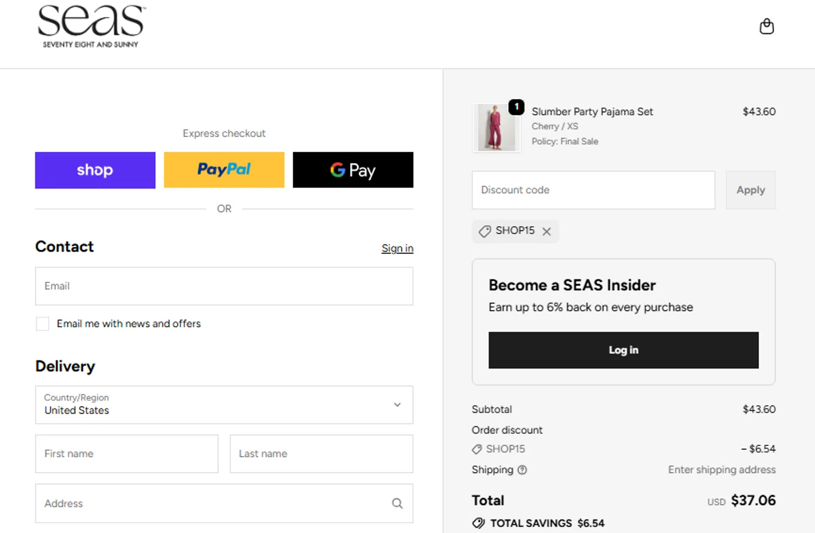Click the Become a SEAS Insider heading
815x533 pixels.
[x=572, y=285]
